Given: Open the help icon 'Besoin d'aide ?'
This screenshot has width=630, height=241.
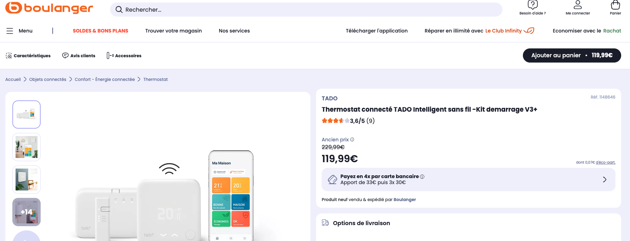Looking at the screenshot, I should click(532, 5).
